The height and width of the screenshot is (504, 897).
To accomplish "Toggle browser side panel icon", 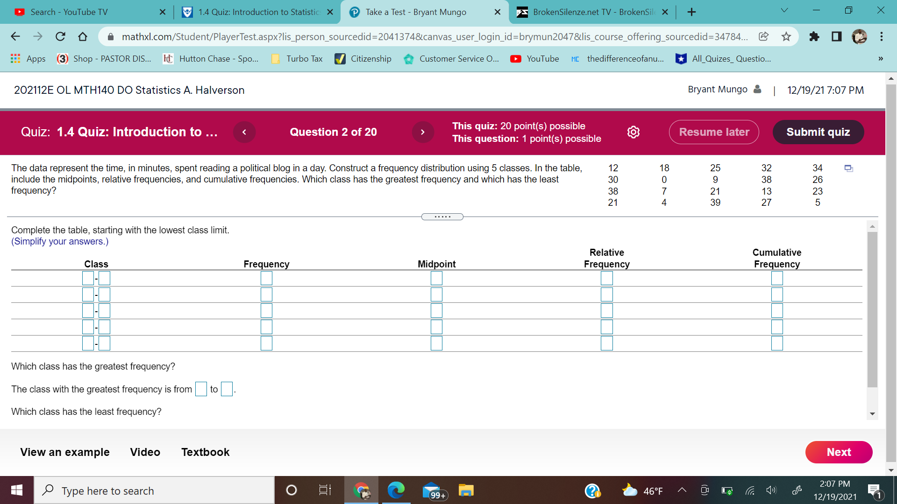I will 836,36.
